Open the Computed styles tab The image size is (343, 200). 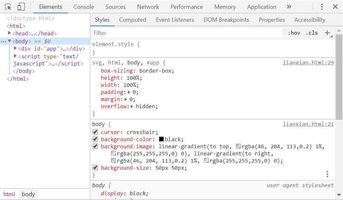click(x=132, y=20)
